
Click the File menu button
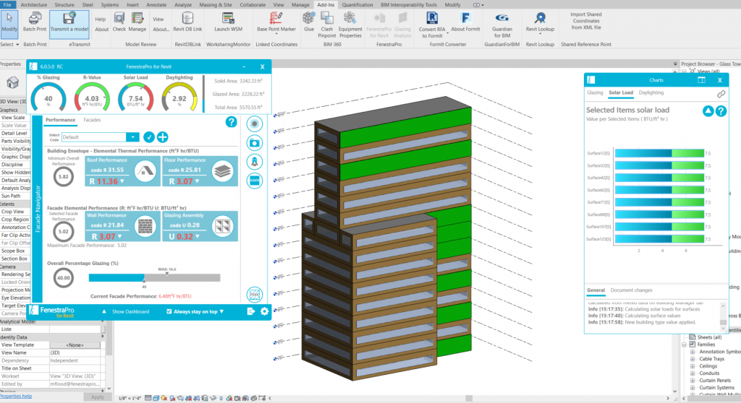point(7,5)
